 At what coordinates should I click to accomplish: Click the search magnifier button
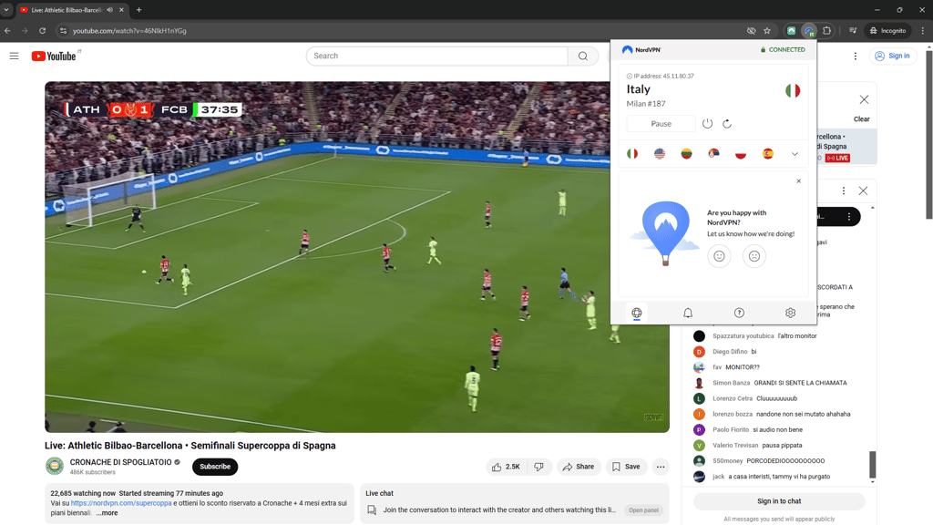(x=582, y=56)
